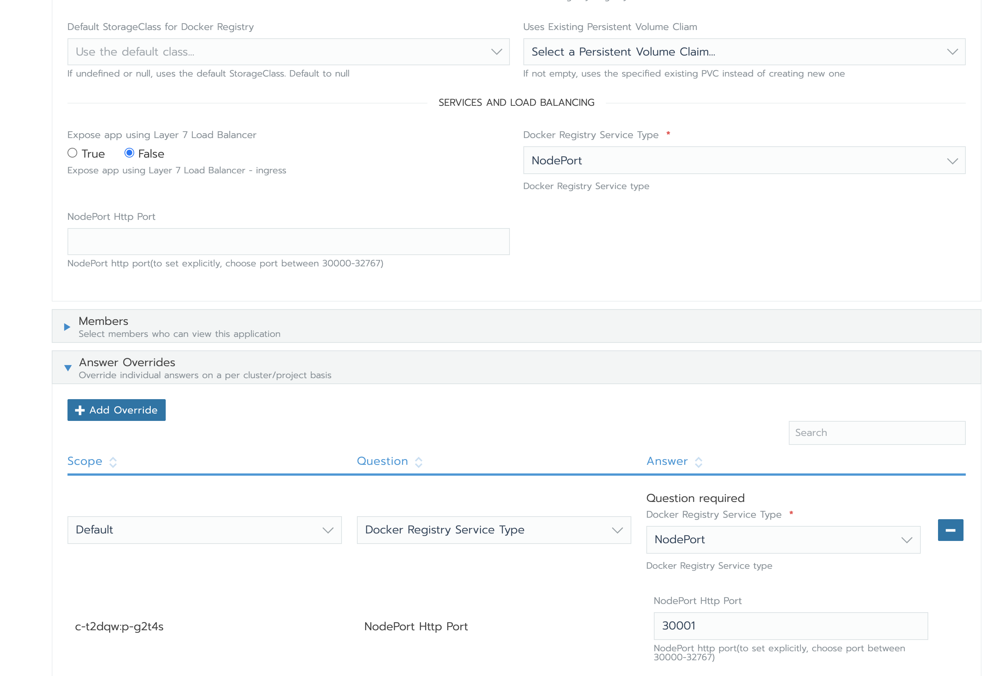Click the Add Override button

116,410
